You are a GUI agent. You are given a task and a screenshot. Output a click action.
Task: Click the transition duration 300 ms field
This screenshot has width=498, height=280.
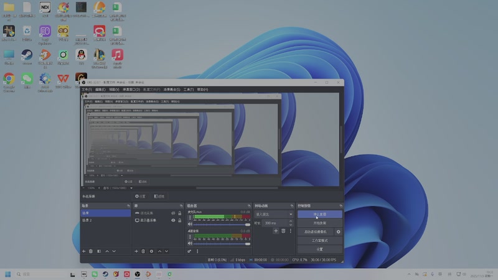(x=275, y=223)
